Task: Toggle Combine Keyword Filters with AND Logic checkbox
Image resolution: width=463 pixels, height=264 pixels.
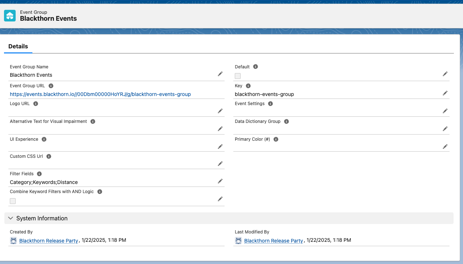Action: (x=13, y=201)
